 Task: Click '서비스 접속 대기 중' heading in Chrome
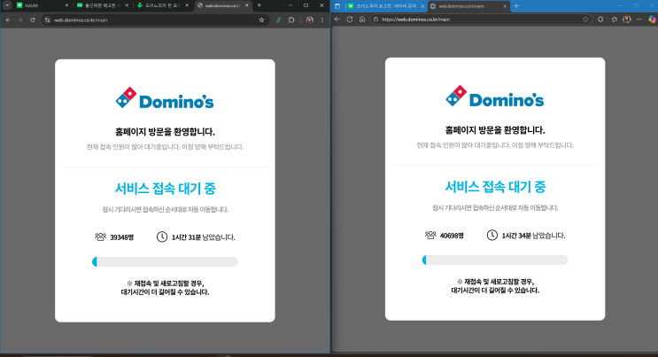(165, 188)
